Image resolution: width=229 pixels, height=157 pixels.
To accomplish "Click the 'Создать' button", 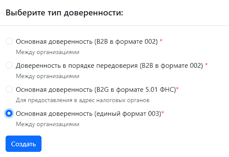I will tap(24, 144).
